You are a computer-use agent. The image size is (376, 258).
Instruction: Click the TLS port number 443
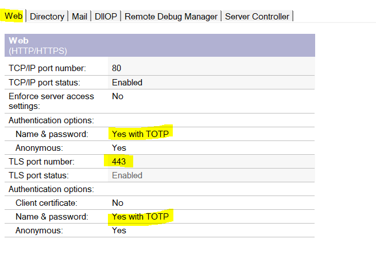[x=119, y=162]
